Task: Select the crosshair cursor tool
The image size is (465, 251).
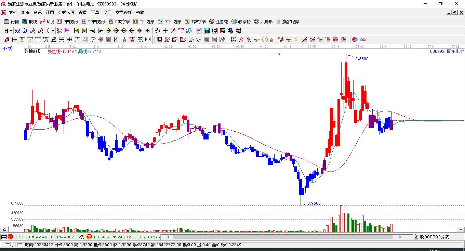Action: [x=165, y=31]
